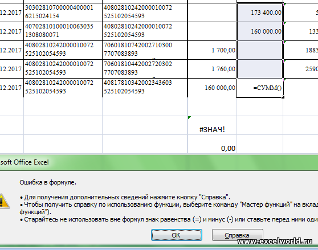The height and width of the screenshot is (250, 318).
Task: Click the Microsoft Office Excel dialog title bar
Action: [x=159, y=162]
